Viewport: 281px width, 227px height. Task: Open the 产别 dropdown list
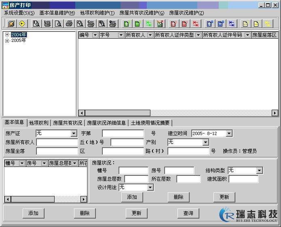coord(205,142)
